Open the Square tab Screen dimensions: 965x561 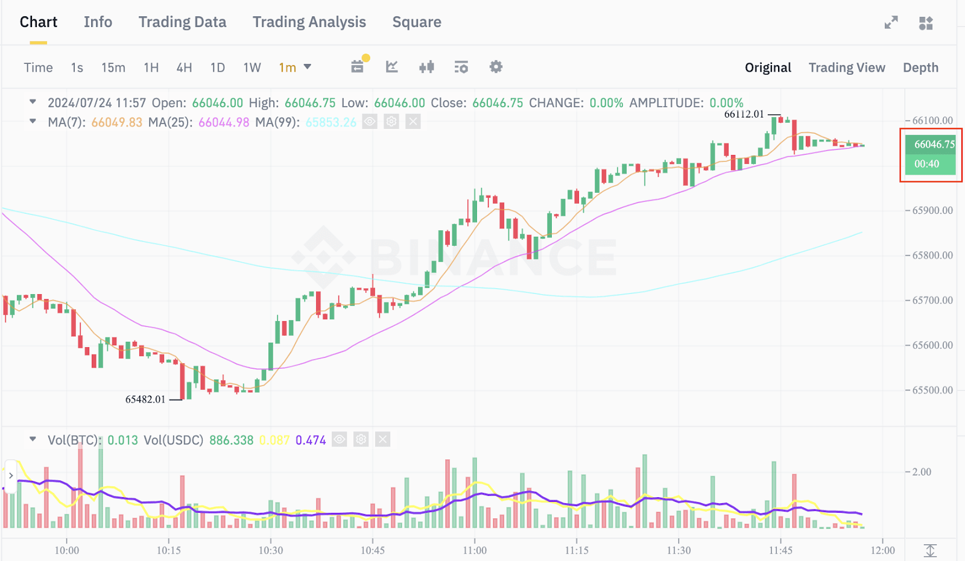click(417, 22)
